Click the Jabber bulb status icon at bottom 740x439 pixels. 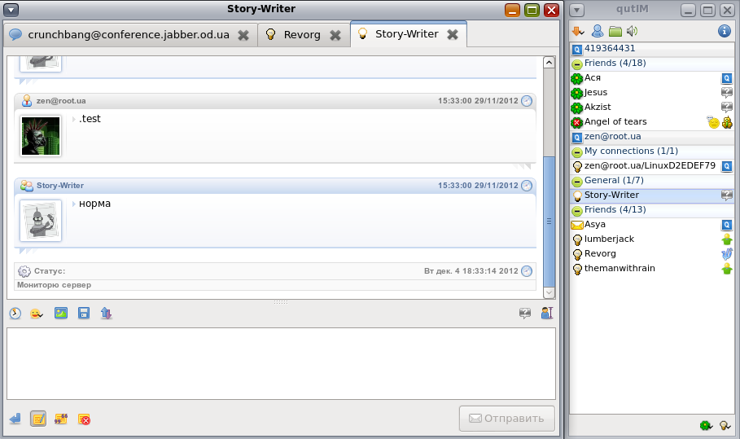pos(725,426)
